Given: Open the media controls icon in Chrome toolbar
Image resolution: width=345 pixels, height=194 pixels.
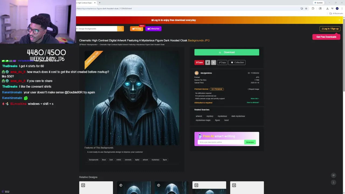Looking at the screenshot, I should click(332, 8).
